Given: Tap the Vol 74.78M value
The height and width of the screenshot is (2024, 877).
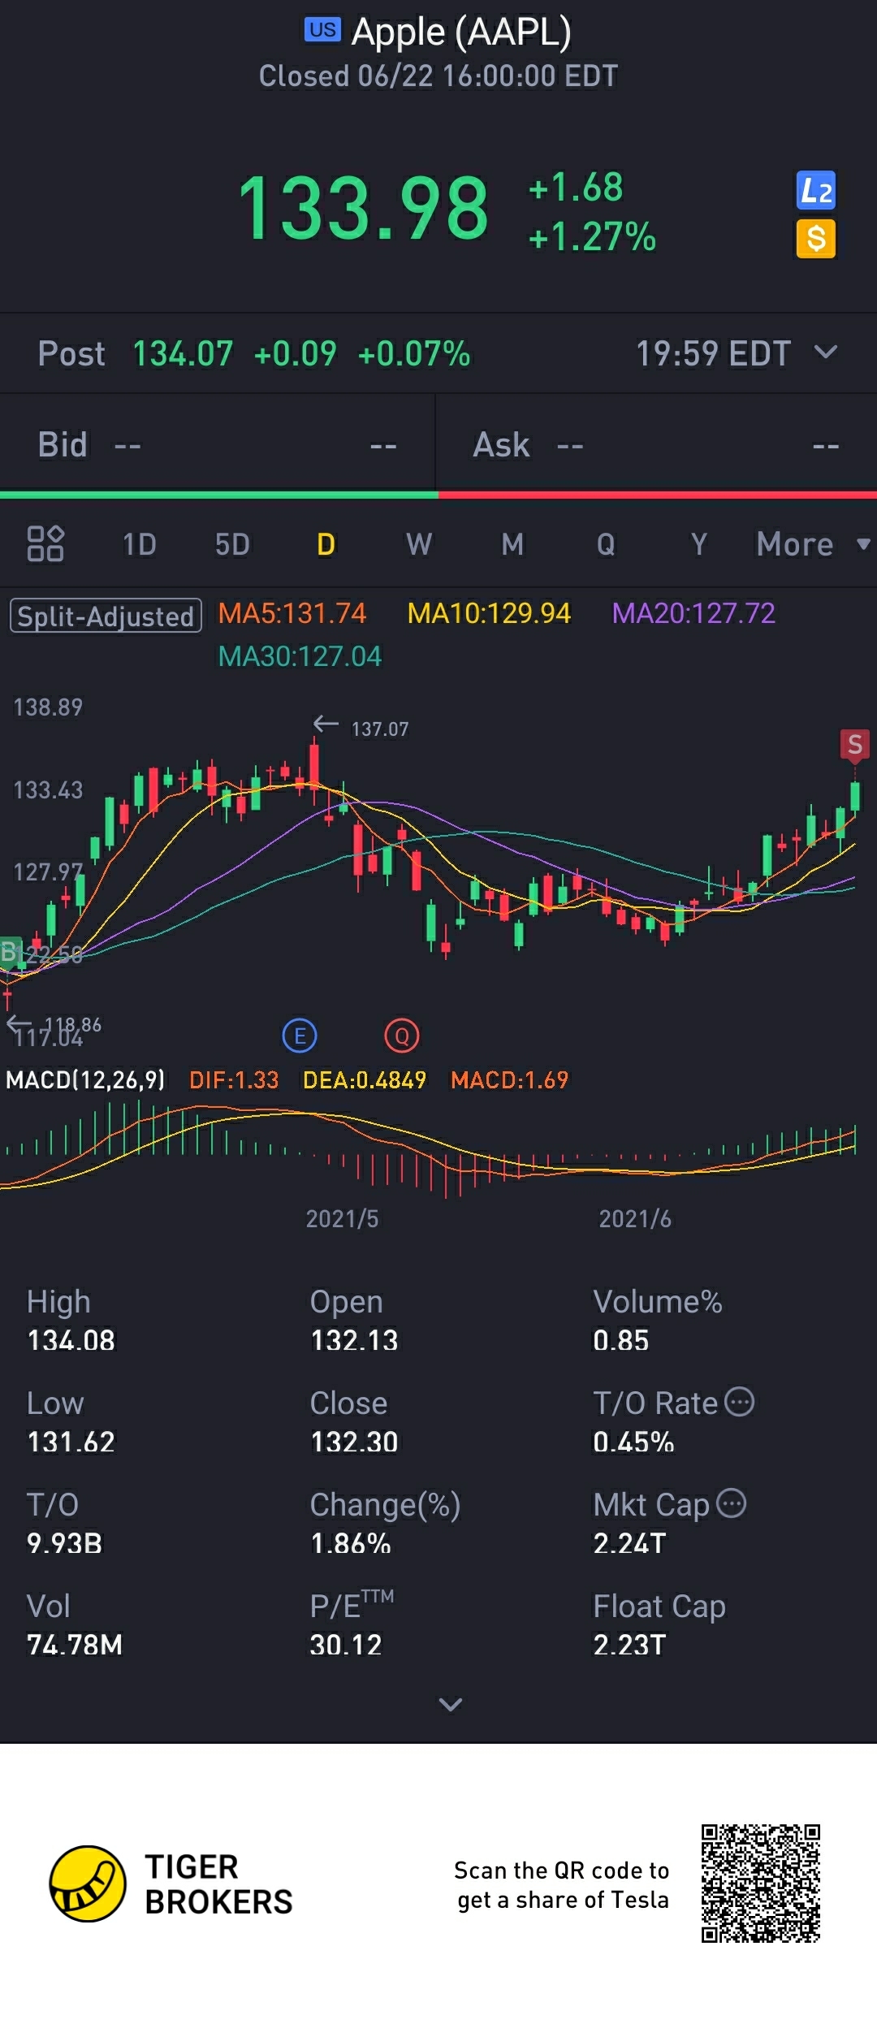Looking at the screenshot, I should [x=75, y=1645].
